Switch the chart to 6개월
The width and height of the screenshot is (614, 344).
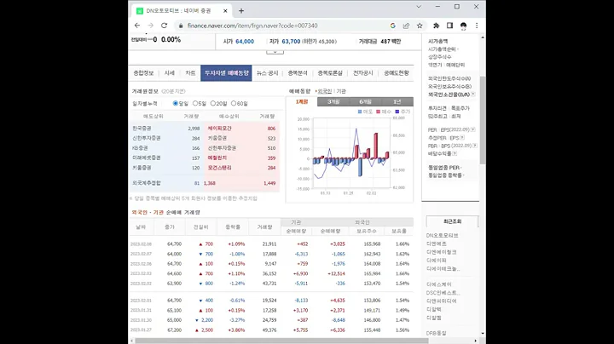[365, 101]
